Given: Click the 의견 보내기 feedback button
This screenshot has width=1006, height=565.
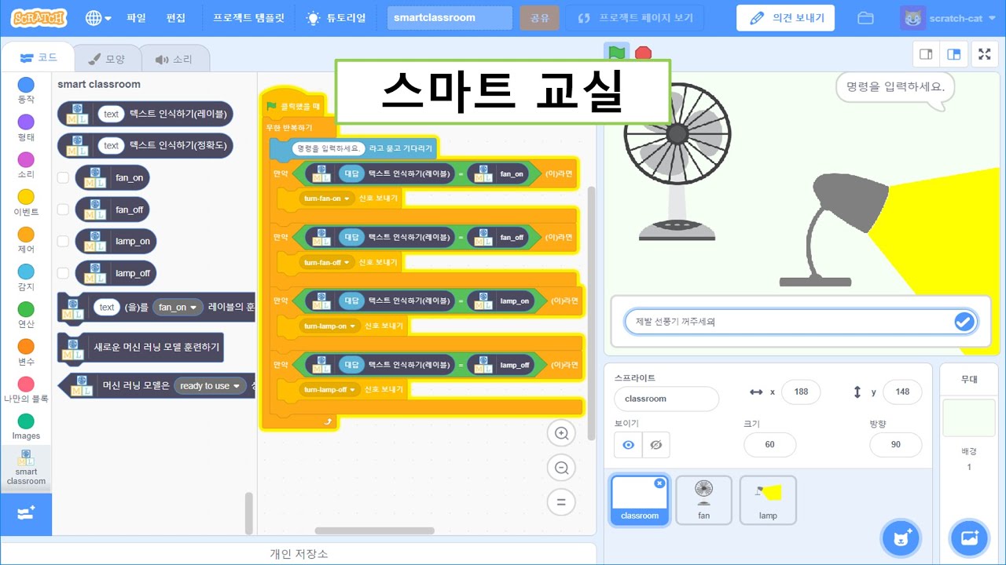Looking at the screenshot, I should click(x=785, y=17).
